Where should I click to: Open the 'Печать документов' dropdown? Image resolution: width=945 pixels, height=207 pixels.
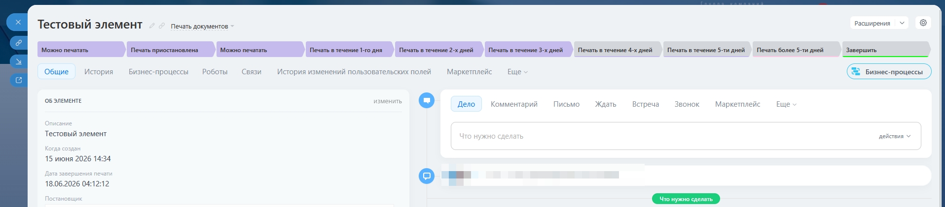click(202, 27)
